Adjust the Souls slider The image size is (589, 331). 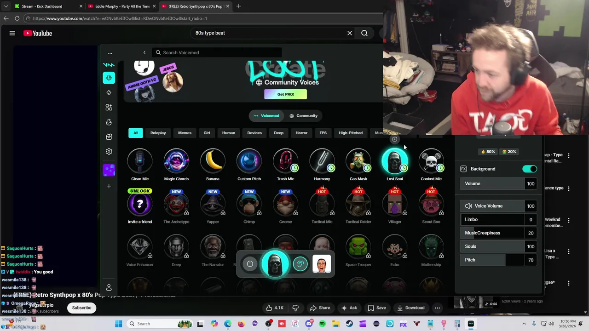click(499, 246)
